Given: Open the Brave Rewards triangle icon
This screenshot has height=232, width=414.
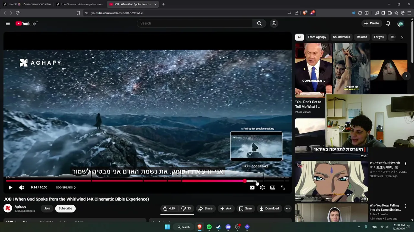Looking at the screenshot, I should [x=312, y=13].
